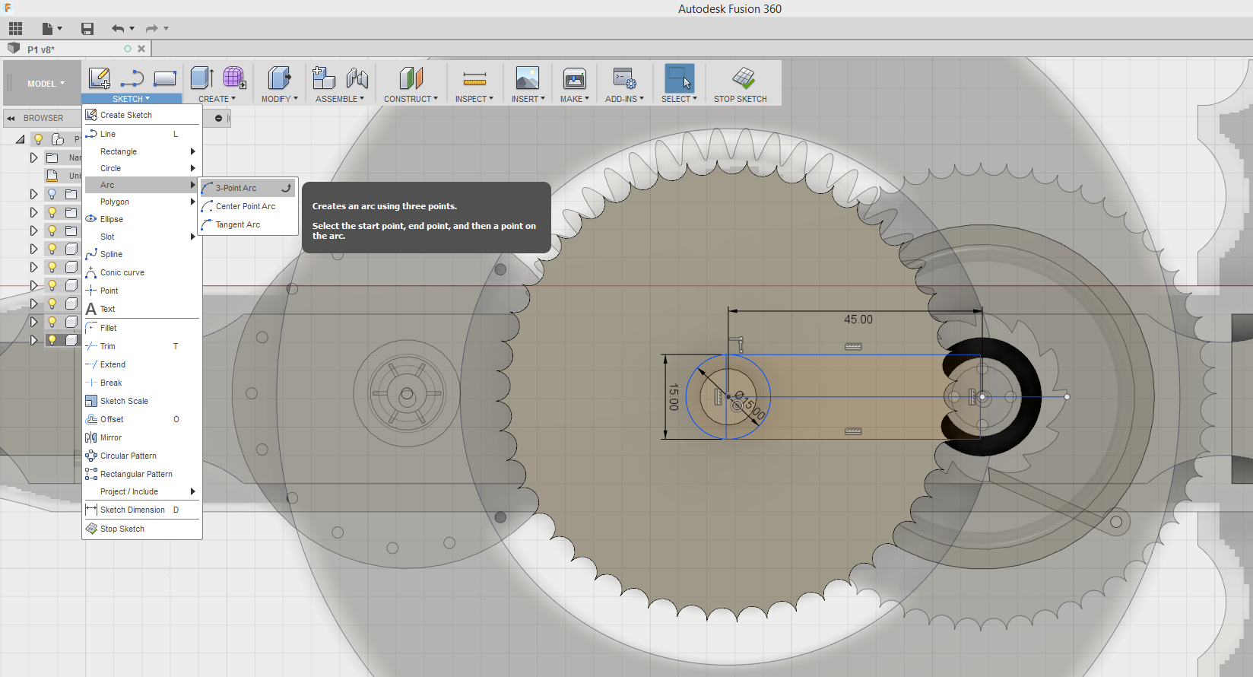The height and width of the screenshot is (677, 1253).
Task: Click the Joint icon in Assemble
Action: 357,78
